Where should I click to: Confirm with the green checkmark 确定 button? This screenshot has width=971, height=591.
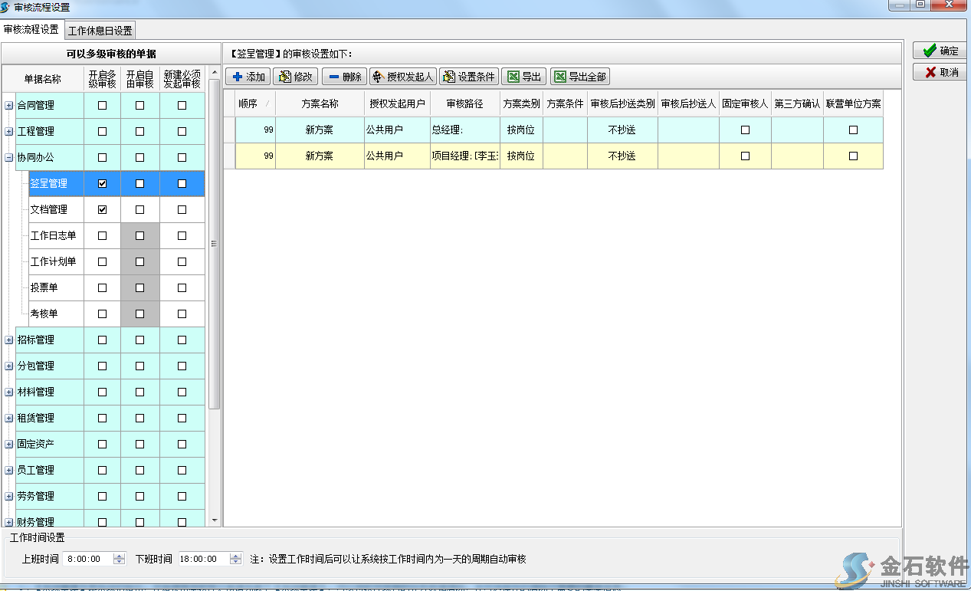tap(940, 51)
